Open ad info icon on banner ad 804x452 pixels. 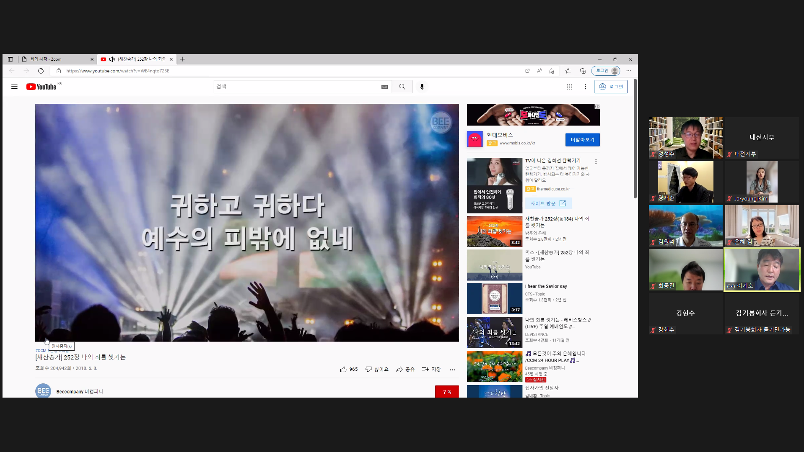pos(597,106)
